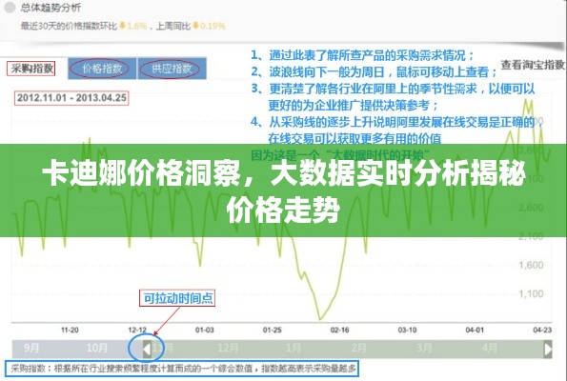567x381 pixels.
Task: Select the 采购指数 tab
Action: pos(31,69)
